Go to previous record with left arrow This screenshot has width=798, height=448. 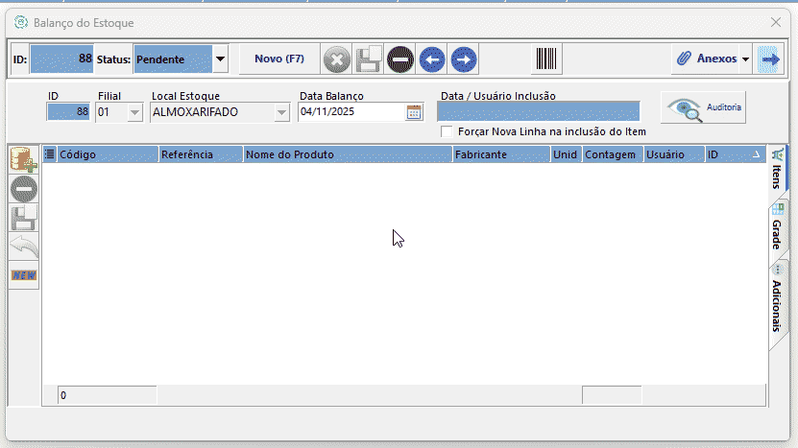(x=432, y=59)
